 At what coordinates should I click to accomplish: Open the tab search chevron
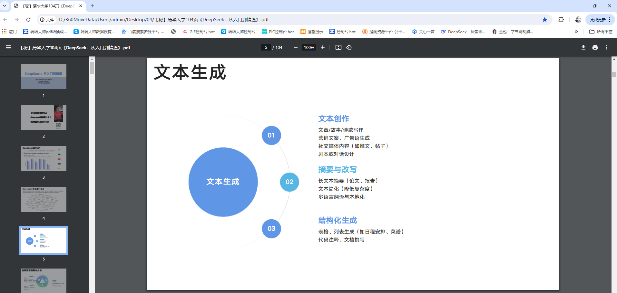point(4,5)
